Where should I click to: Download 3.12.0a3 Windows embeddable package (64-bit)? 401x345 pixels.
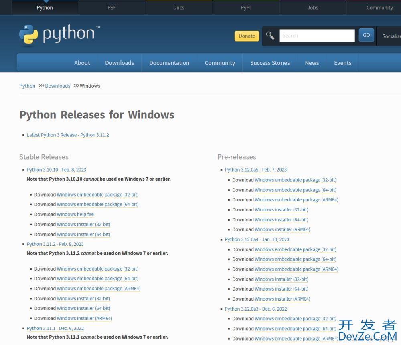pyautogui.click(x=296, y=329)
